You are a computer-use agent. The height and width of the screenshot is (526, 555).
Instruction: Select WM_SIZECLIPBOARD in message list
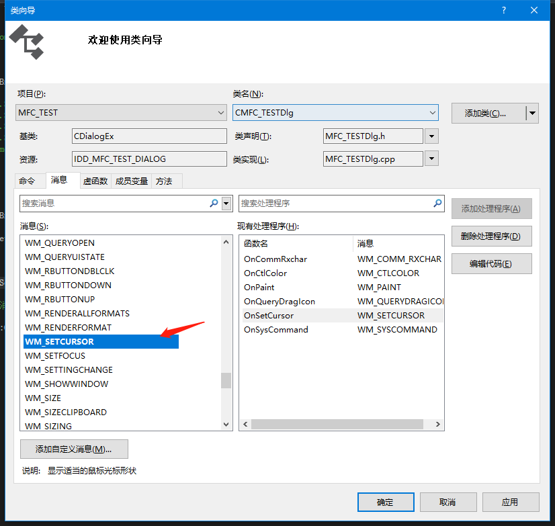tap(66, 412)
